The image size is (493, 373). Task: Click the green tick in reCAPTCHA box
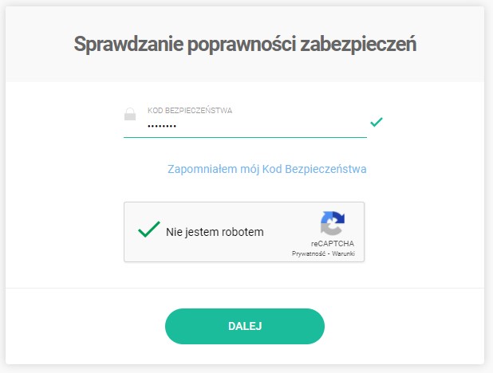149,230
